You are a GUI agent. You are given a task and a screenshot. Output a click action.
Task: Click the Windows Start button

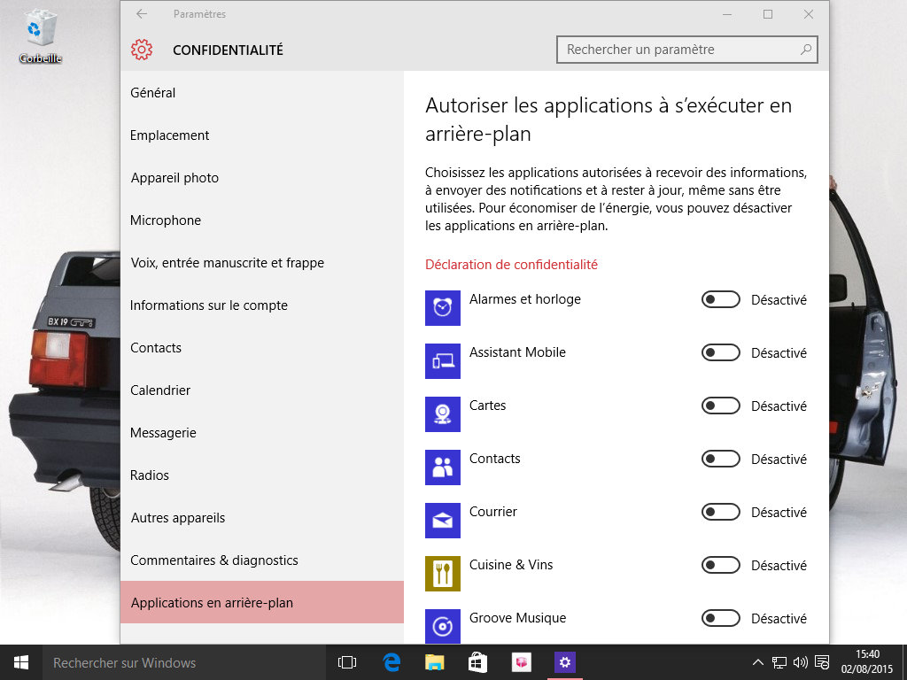click(x=21, y=662)
